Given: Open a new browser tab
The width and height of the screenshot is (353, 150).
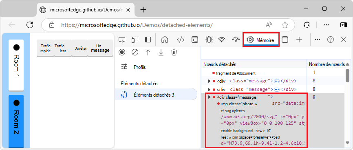Looking at the screenshot, I should (x=143, y=9).
